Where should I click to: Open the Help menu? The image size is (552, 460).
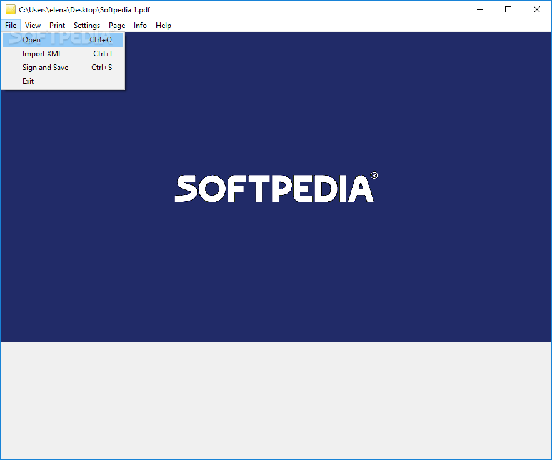pos(163,26)
